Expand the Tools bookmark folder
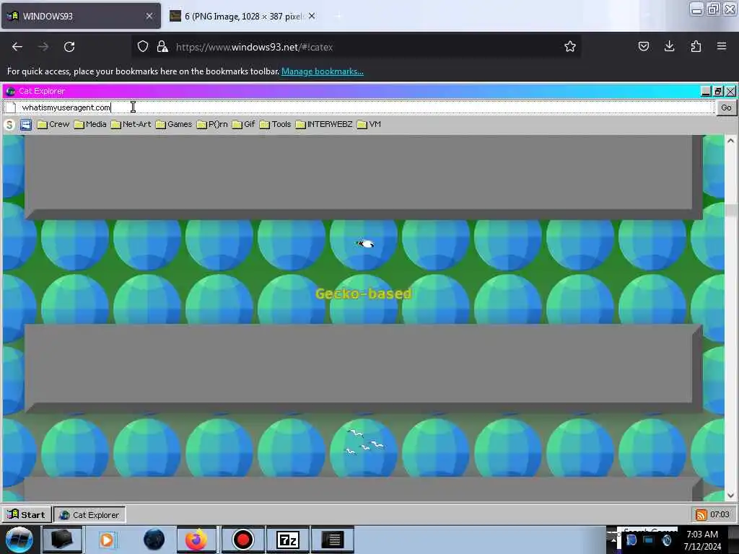Screen dimensions: 739x554 (275, 124)
